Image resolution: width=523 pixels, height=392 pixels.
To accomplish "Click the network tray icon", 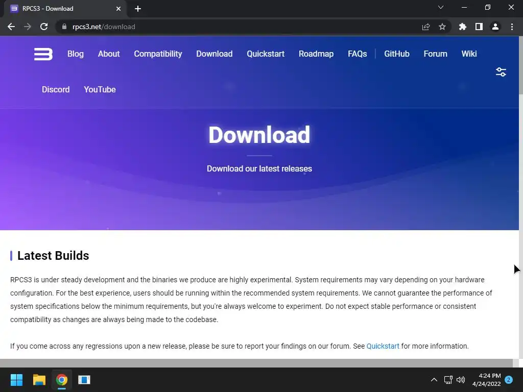I will click(448, 380).
